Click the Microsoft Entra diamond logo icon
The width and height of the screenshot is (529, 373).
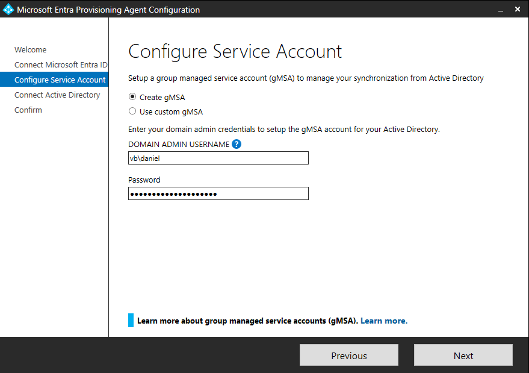pos(8,10)
